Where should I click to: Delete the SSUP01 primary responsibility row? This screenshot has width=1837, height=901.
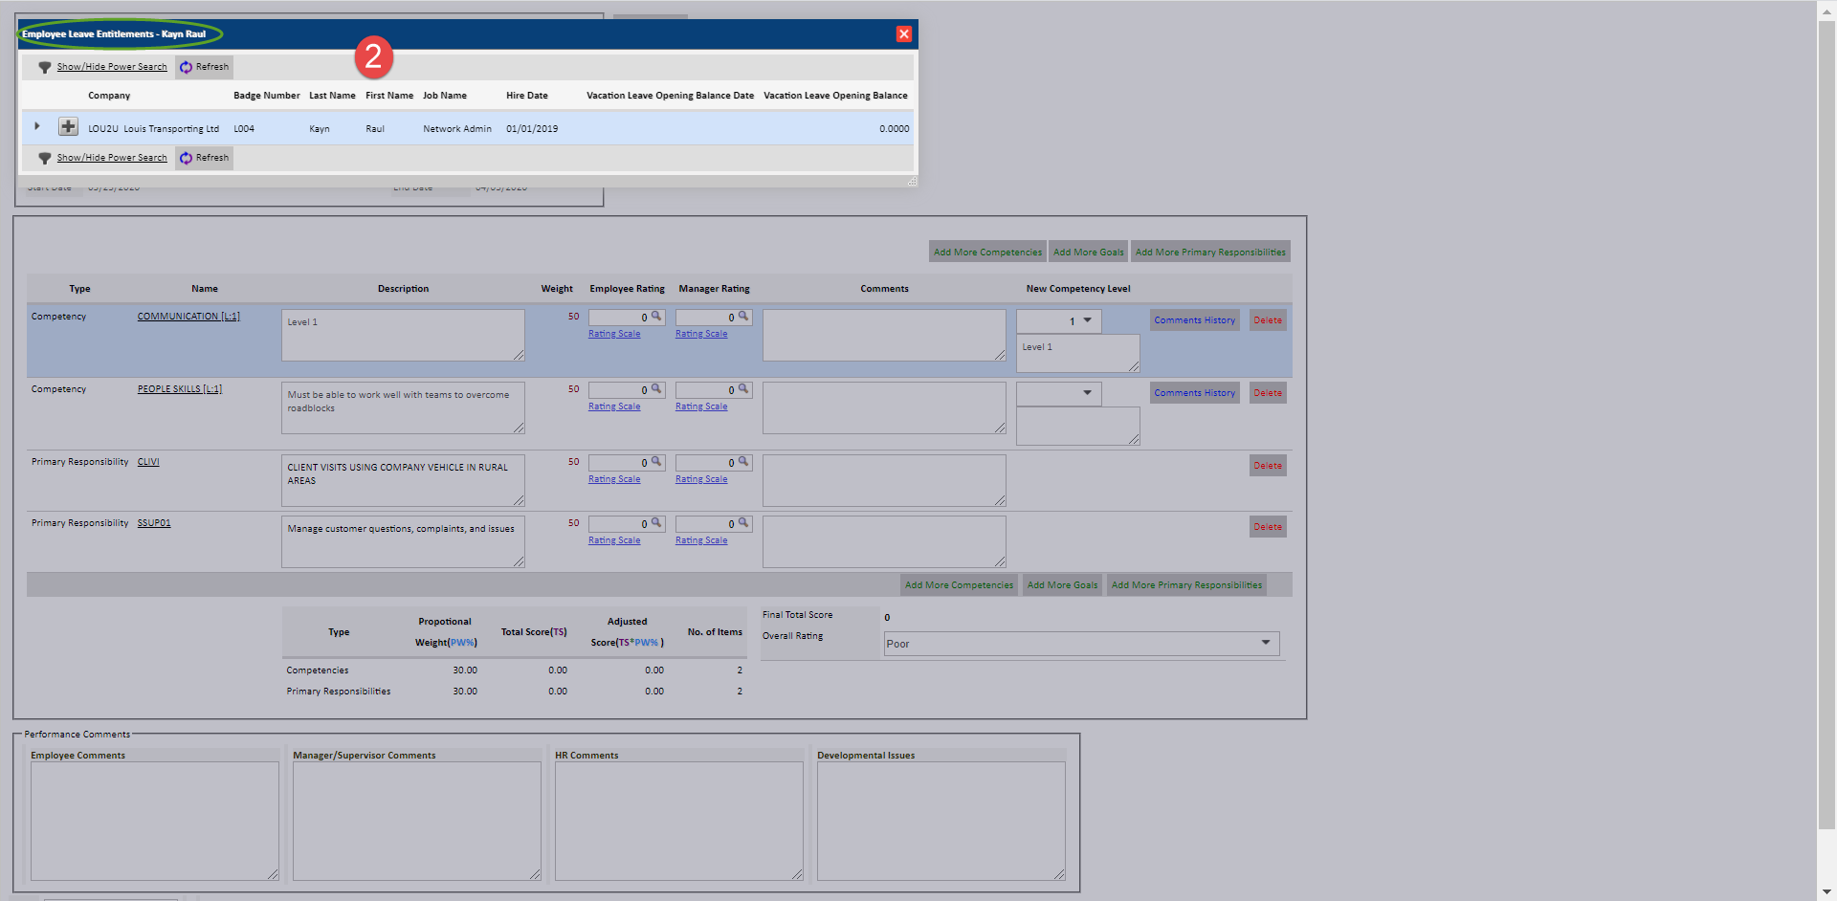coord(1268,527)
